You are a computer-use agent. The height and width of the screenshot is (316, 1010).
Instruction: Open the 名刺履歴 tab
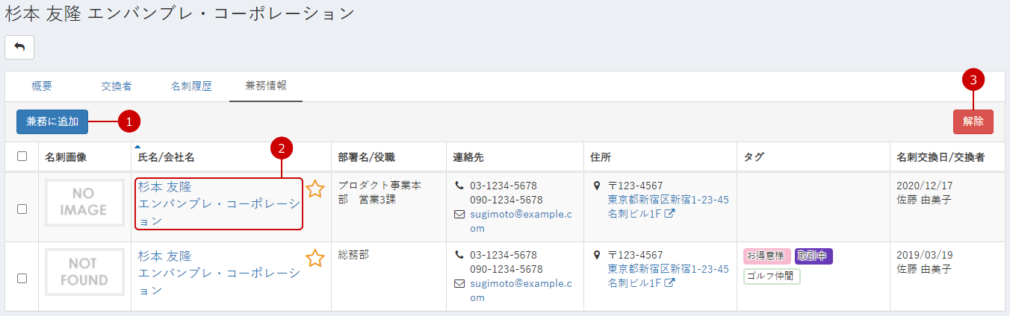pyautogui.click(x=191, y=86)
